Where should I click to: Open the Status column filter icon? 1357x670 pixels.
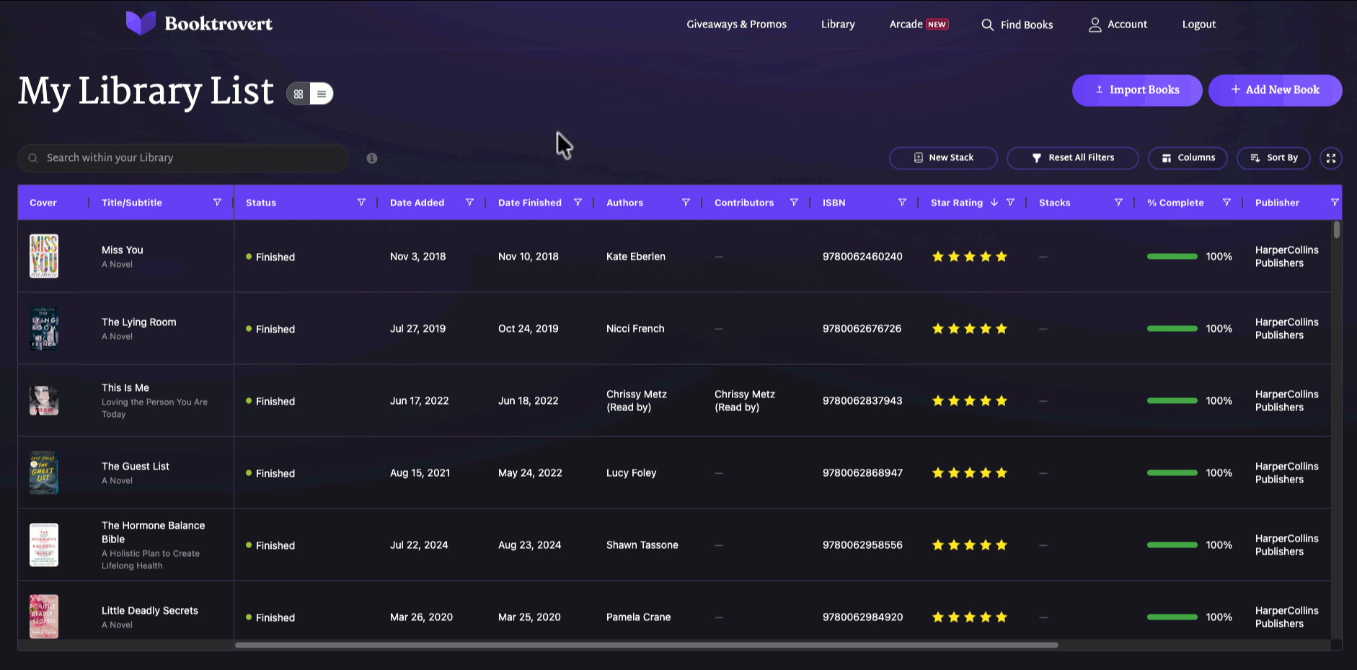click(x=361, y=203)
